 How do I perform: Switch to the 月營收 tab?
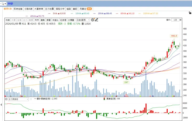[x=85, y=9]
